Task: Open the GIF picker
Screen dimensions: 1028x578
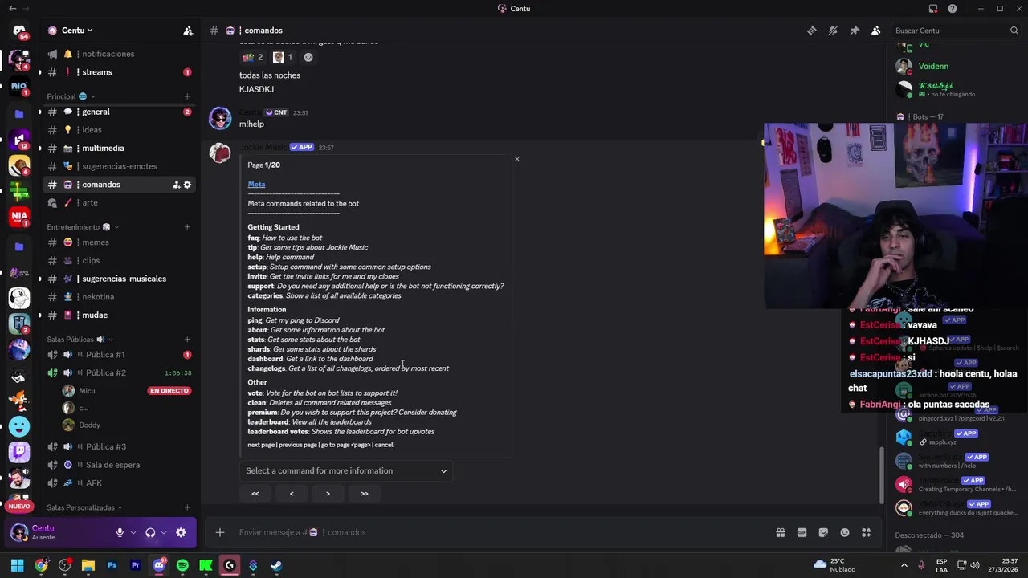Action: 802,532
